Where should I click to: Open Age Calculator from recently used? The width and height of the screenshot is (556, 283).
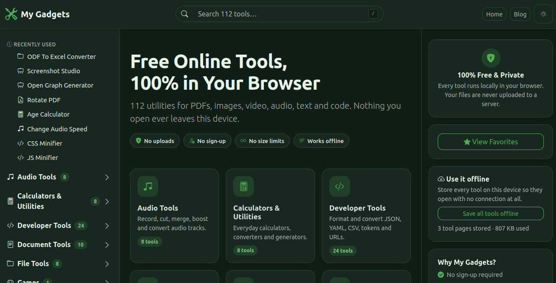(x=49, y=114)
